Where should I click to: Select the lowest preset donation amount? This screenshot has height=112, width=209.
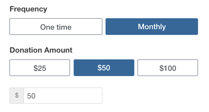[x=40, y=68]
